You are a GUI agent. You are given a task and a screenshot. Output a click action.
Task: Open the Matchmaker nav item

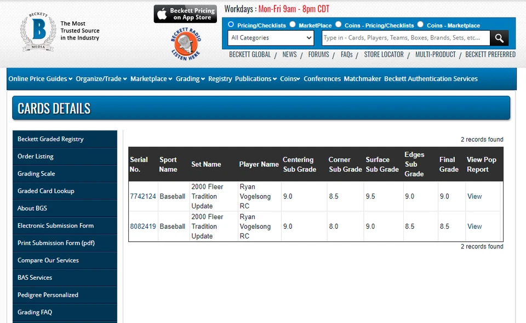[362, 79]
